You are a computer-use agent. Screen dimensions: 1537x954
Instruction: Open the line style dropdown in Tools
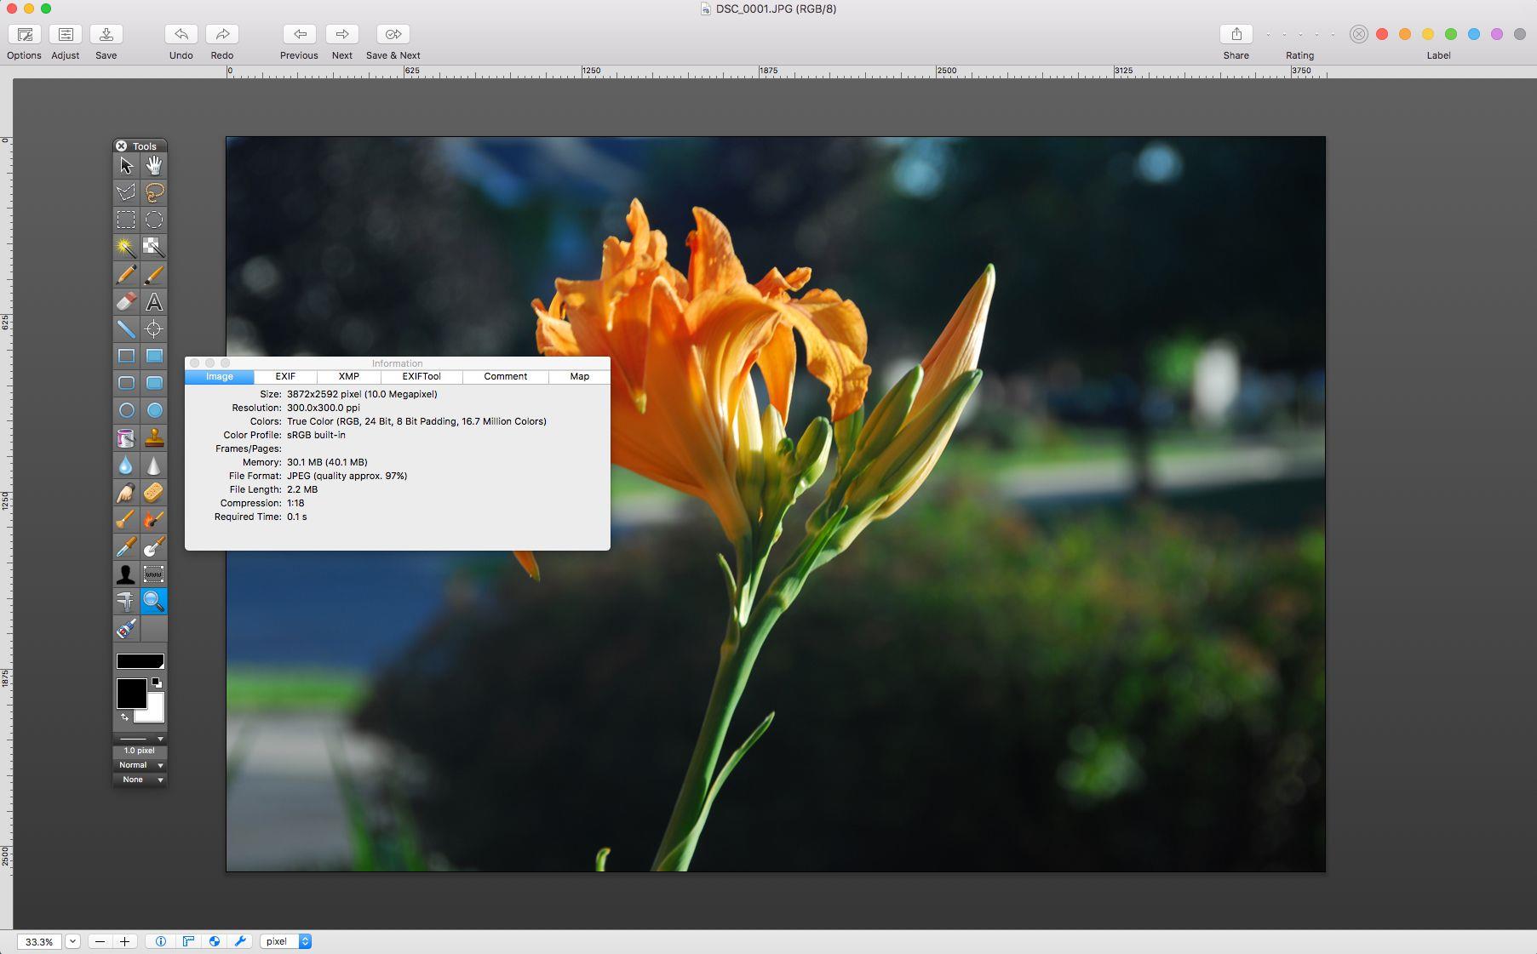click(141, 739)
